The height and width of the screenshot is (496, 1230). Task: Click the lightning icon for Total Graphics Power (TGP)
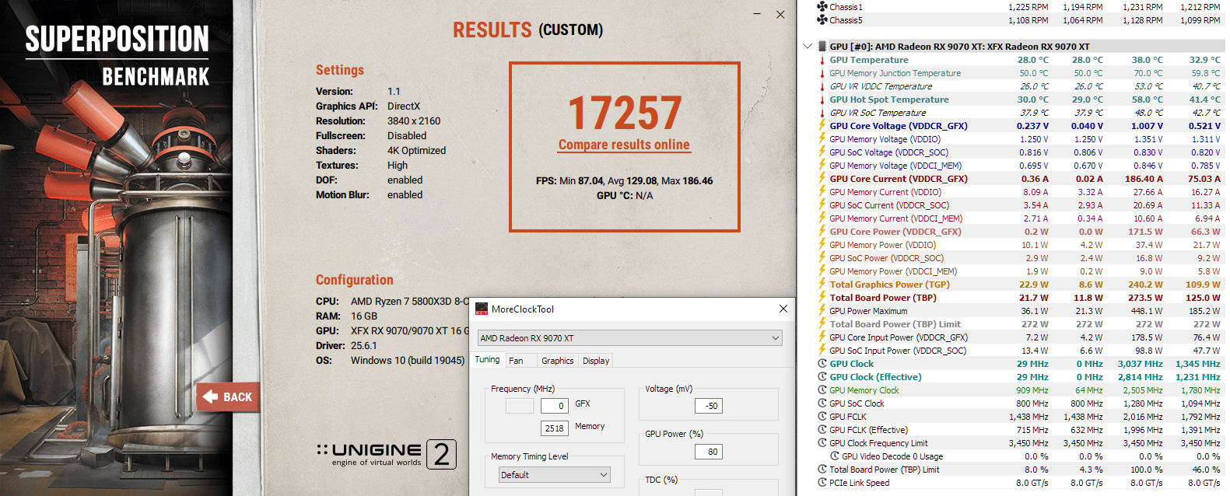822,285
